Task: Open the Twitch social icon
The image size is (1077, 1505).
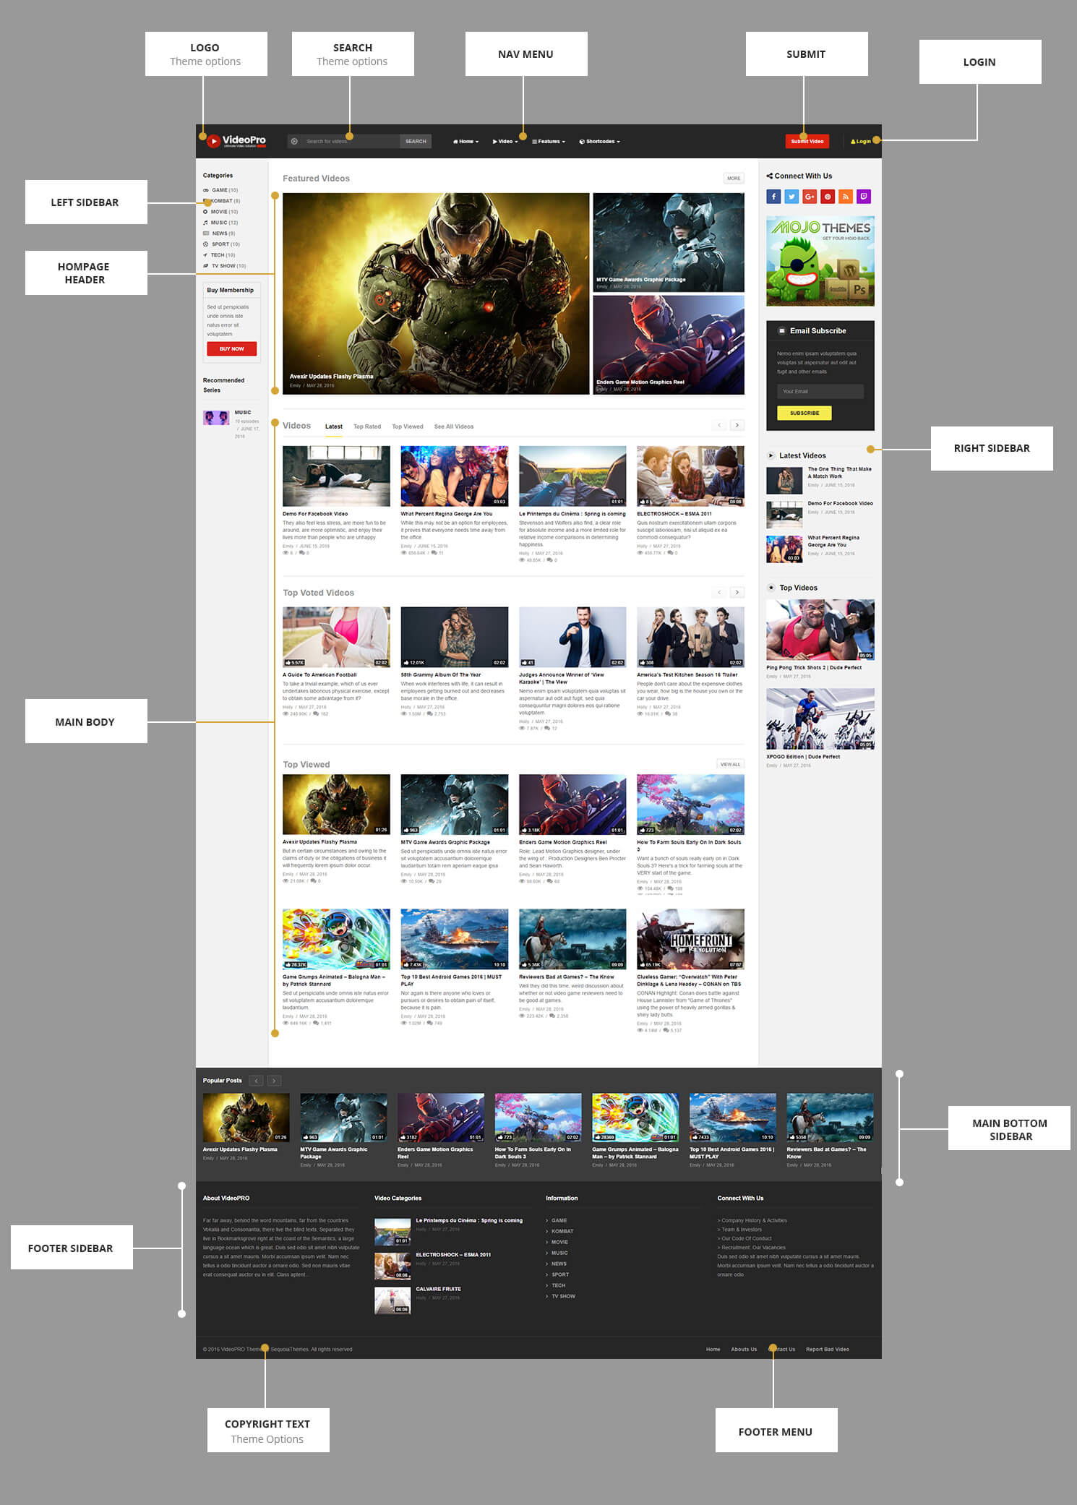Action: [864, 197]
